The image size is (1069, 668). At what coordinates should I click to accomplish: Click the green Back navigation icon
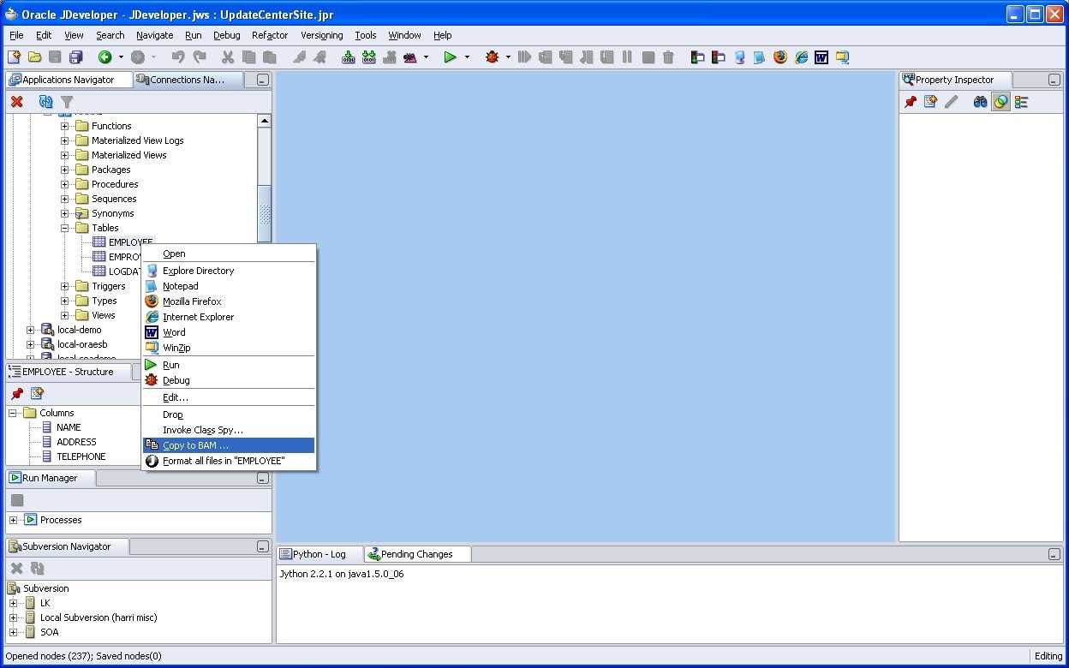[105, 57]
